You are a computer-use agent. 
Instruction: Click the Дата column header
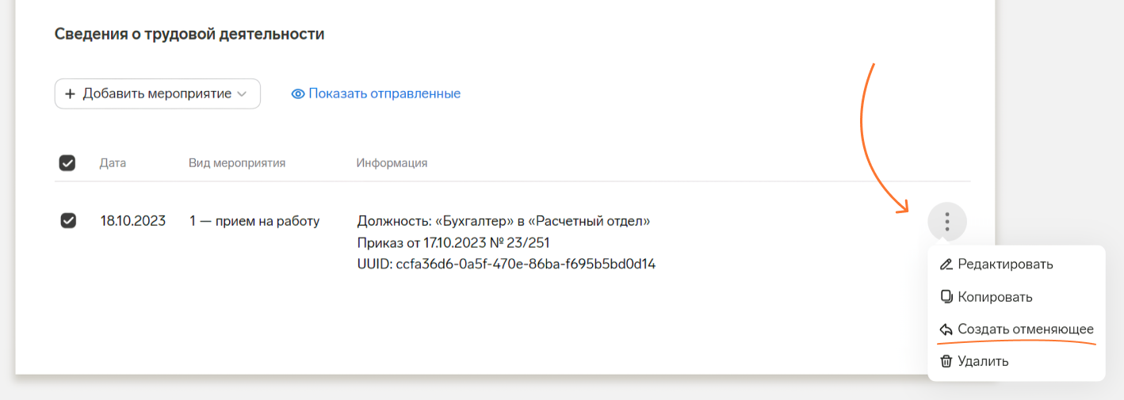[x=113, y=163]
